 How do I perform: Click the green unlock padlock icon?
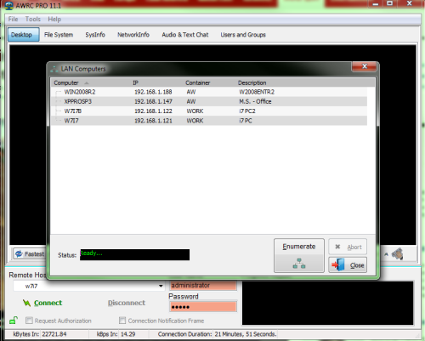tap(14, 321)
